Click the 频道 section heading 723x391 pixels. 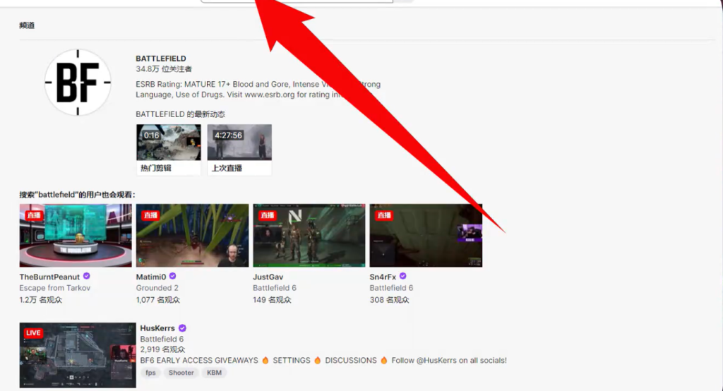point(27,25)
